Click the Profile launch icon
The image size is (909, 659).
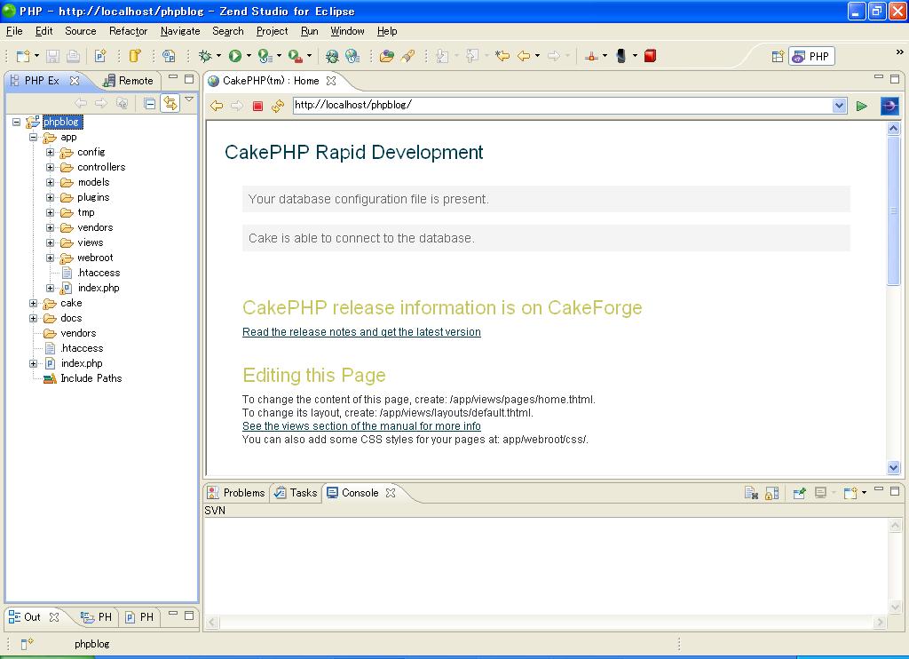click(265, 56)
